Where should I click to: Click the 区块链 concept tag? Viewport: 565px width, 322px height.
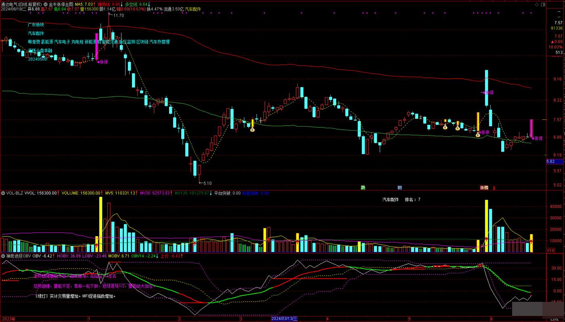142,42
